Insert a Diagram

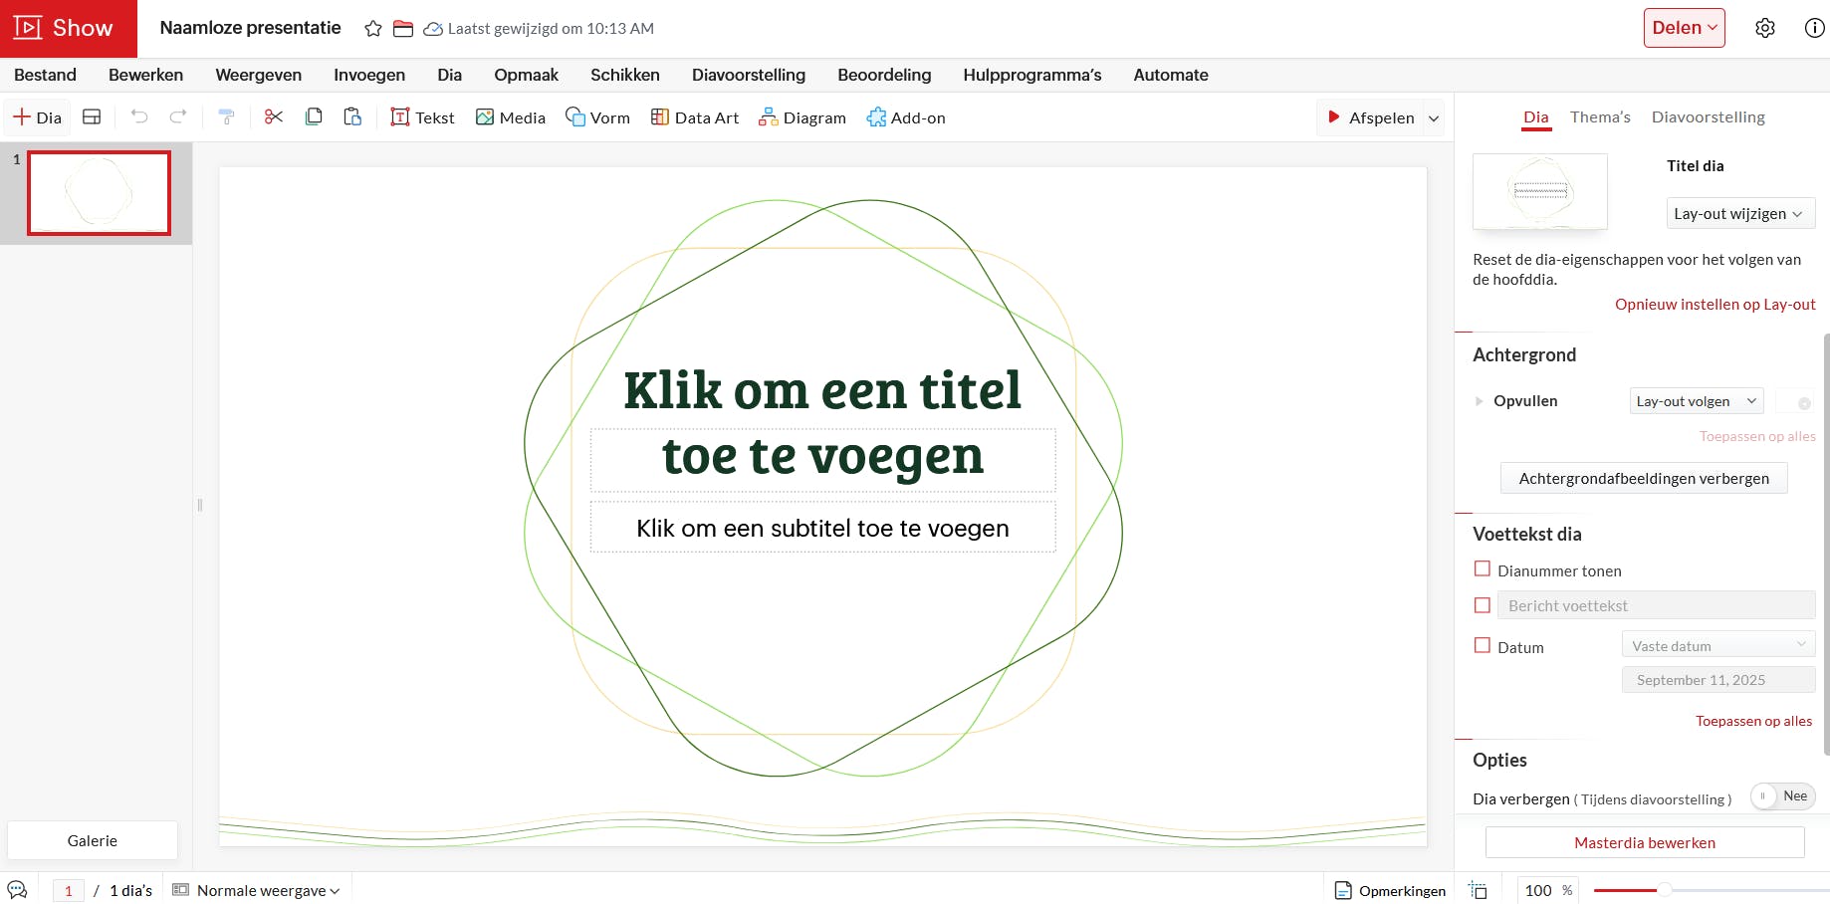coord(802,116)
